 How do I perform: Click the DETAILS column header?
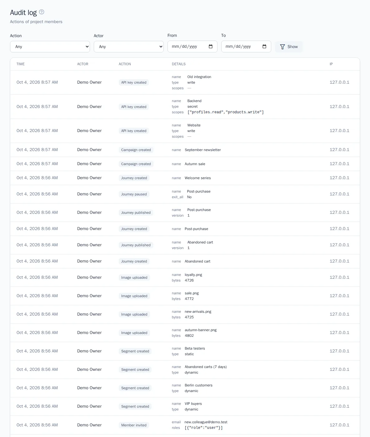pyautogui.click(x=179, y=64)
